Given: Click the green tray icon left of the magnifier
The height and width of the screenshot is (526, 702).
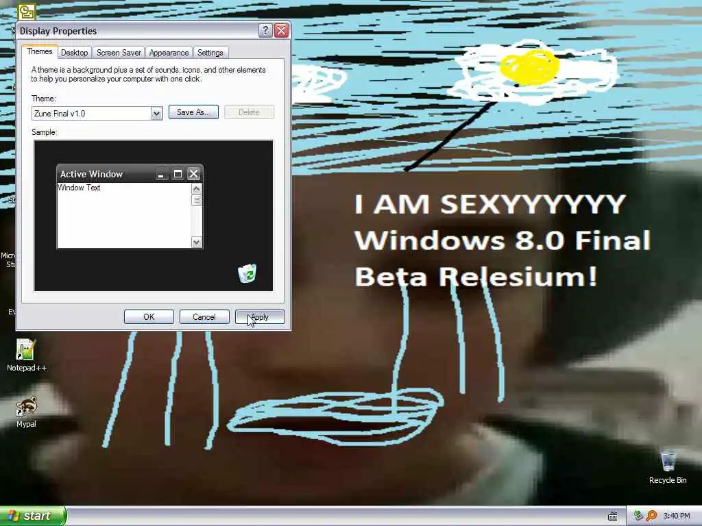Looking at the screenshot, I should 638,516.
